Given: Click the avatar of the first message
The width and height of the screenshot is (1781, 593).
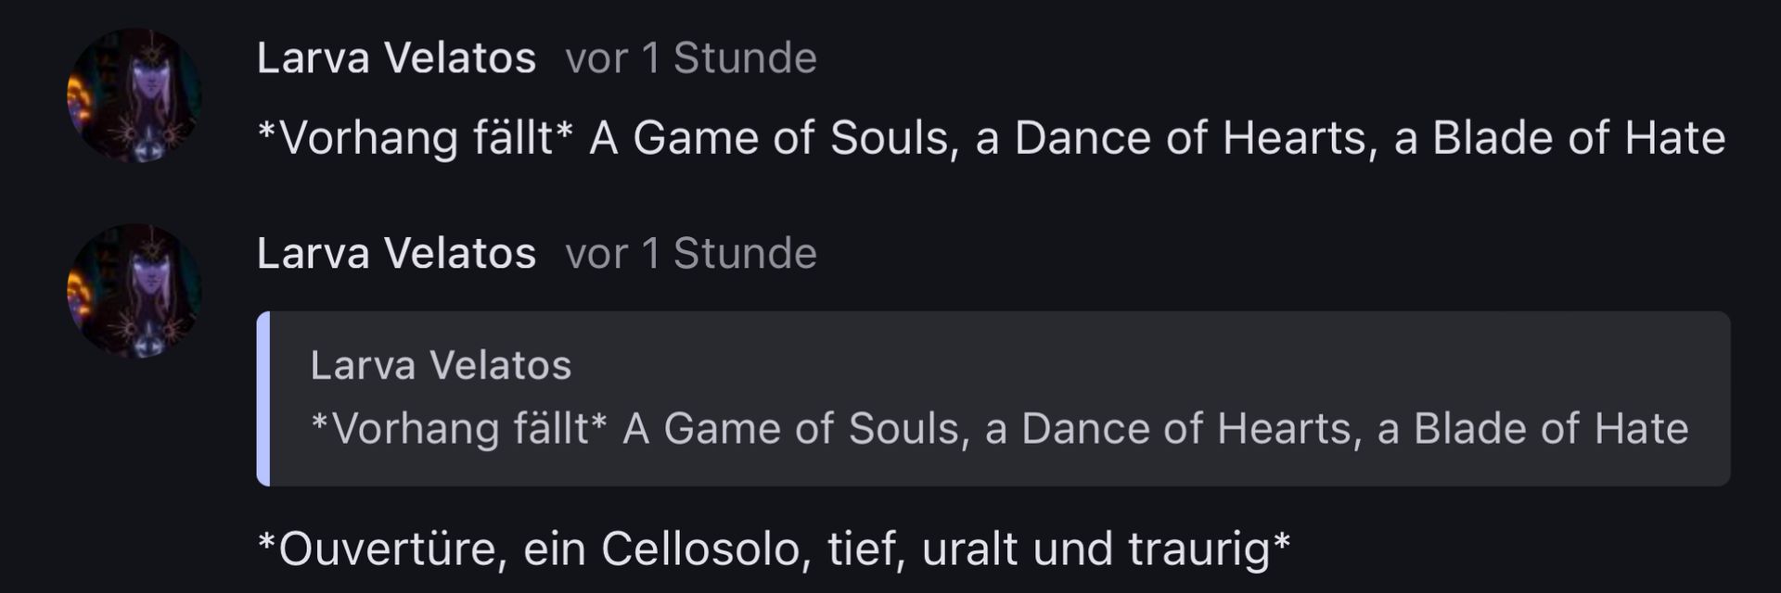Looking at the screenshot, I should pyautogui.click(x=134, y=95).
